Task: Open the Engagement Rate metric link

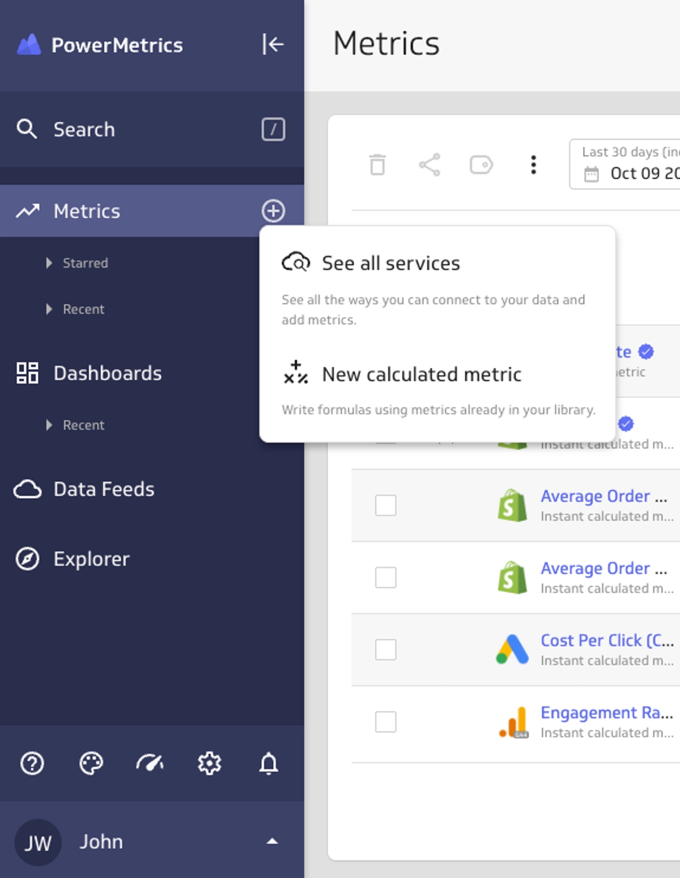Action: coord(606,712)
